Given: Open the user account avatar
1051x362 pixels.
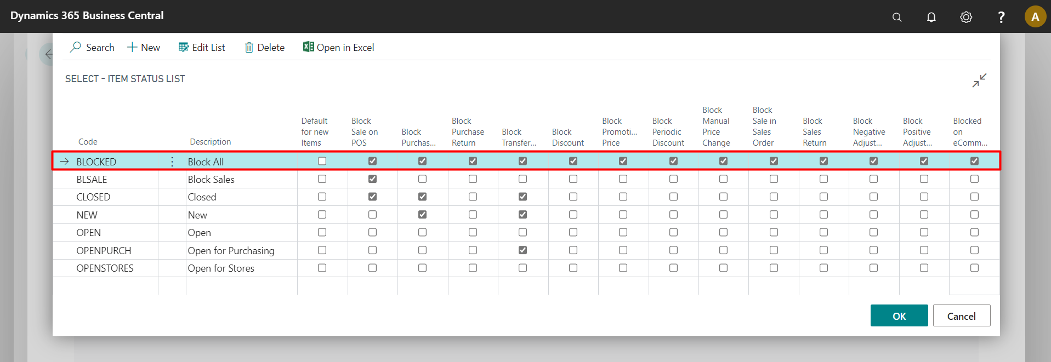Looking at the screenshot, I should tap(1035, 16).
